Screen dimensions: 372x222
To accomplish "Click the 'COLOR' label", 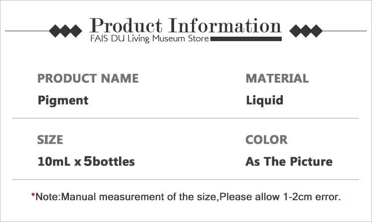I will point(266,140).
